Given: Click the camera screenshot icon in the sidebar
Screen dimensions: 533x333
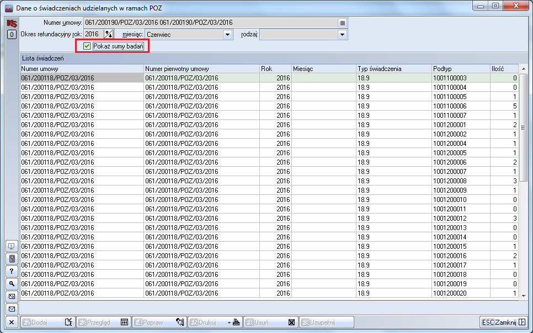Looking at the screenshot, I should (x=12, y=296).
